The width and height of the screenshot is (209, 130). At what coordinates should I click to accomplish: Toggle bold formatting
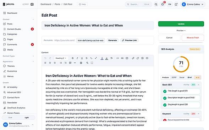click(73, 58)
